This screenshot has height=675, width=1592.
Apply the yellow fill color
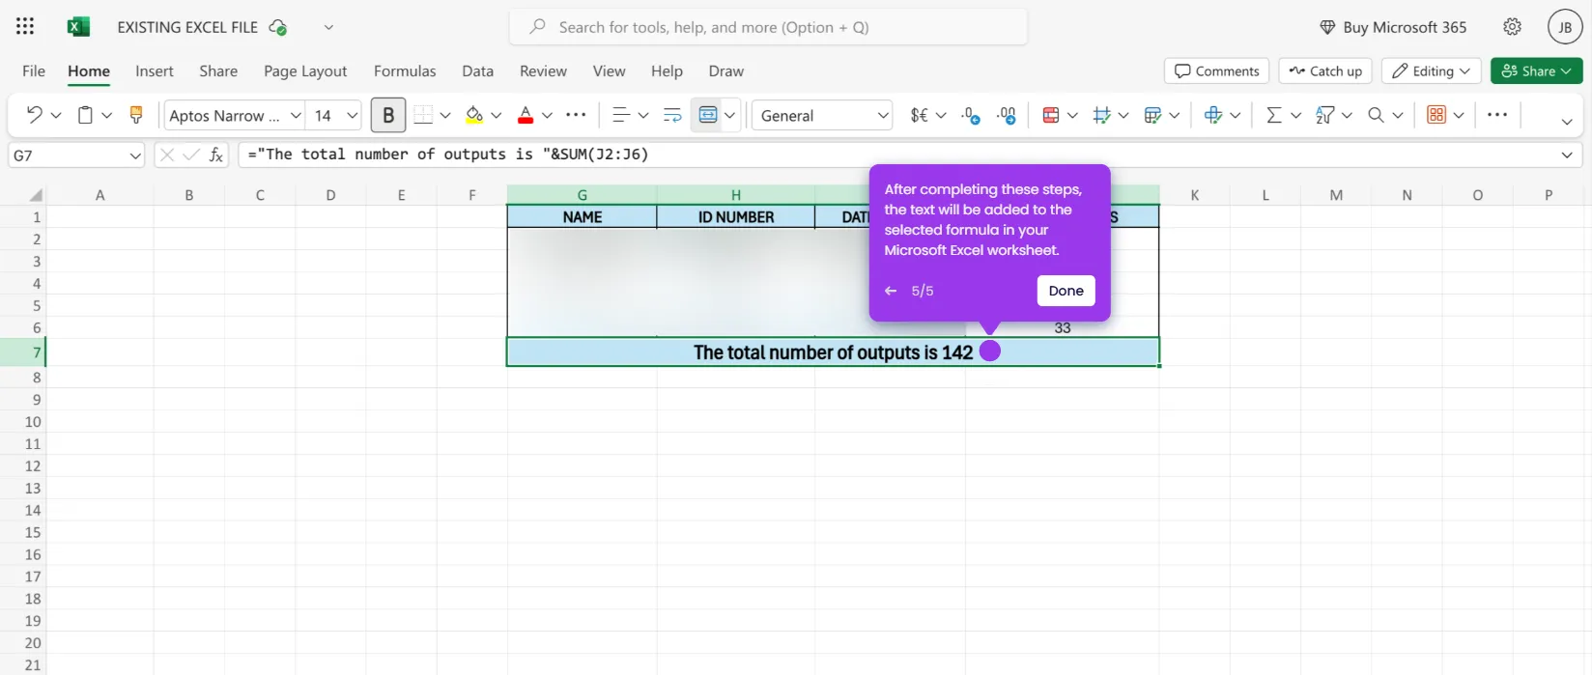(474, 115)
